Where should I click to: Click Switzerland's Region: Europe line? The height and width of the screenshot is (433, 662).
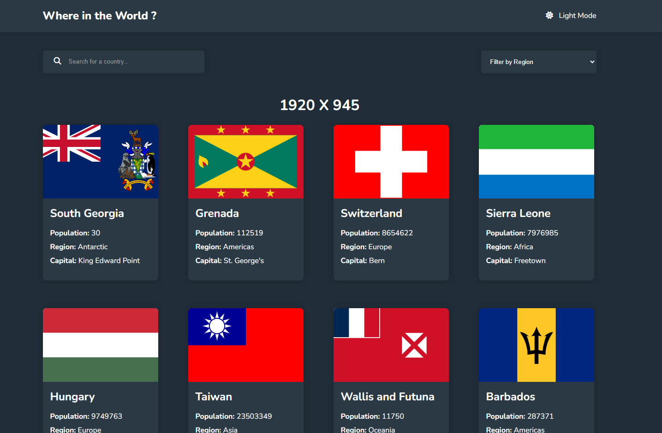[366, 247]
